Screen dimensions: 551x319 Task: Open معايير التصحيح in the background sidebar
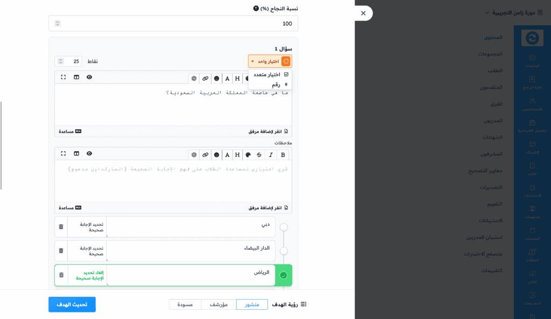485,171
